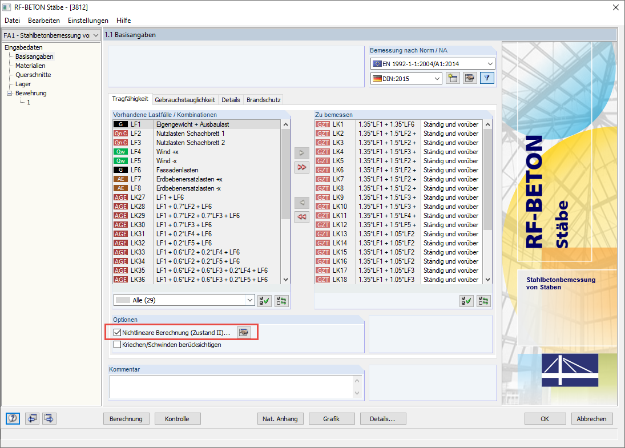Select reinforcement set 1 in the tree
This screenshot has width=625, height=448.
pos(29,102)
